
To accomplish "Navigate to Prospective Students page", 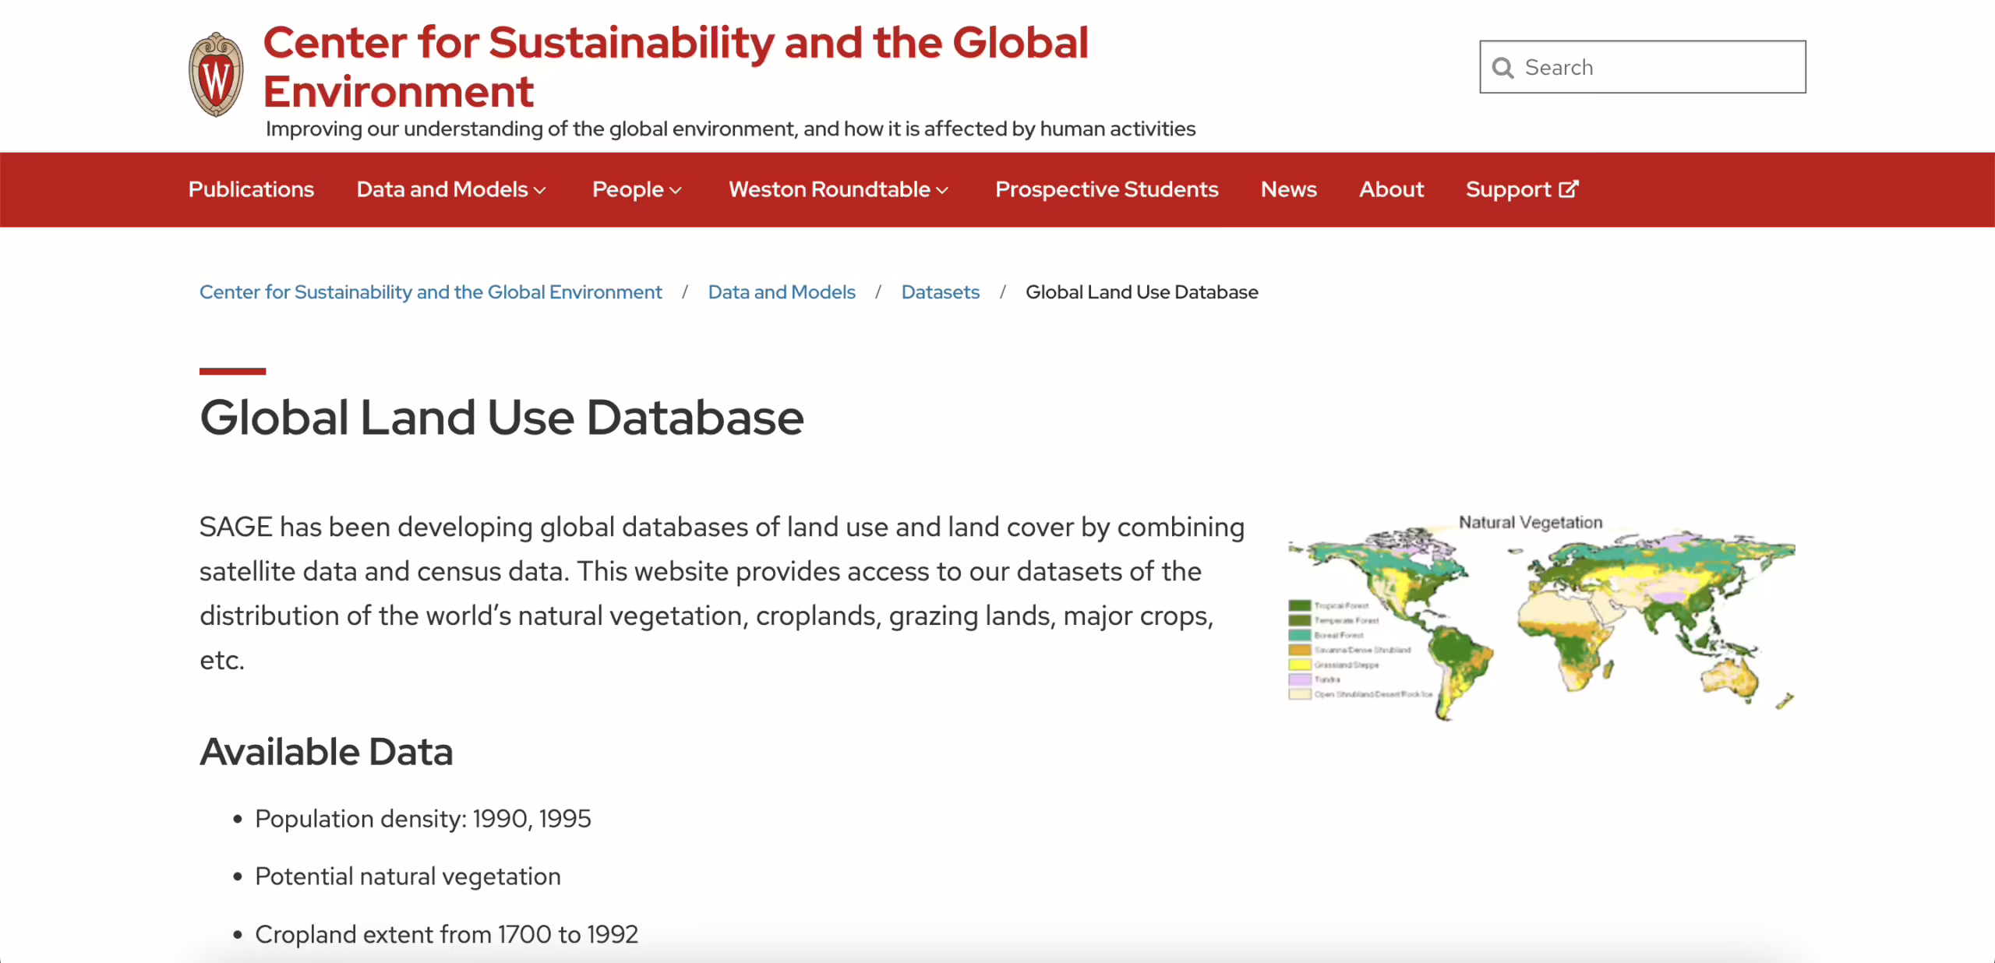I will [1106, 189].
